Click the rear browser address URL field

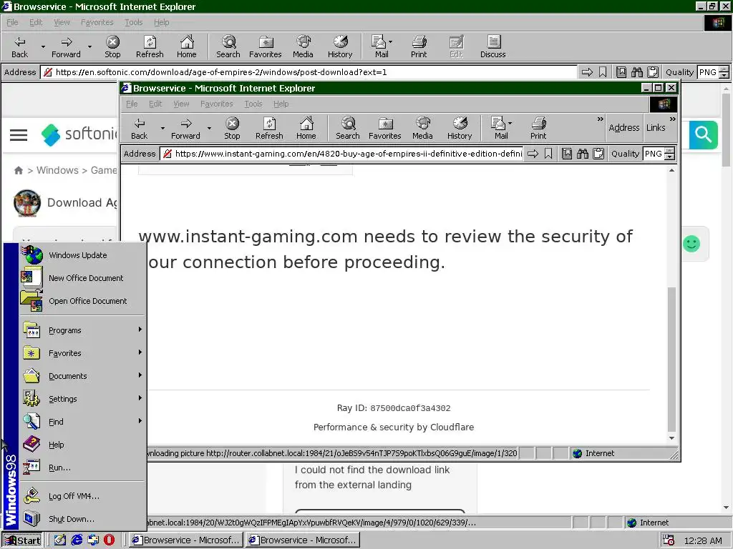point(309,72)
